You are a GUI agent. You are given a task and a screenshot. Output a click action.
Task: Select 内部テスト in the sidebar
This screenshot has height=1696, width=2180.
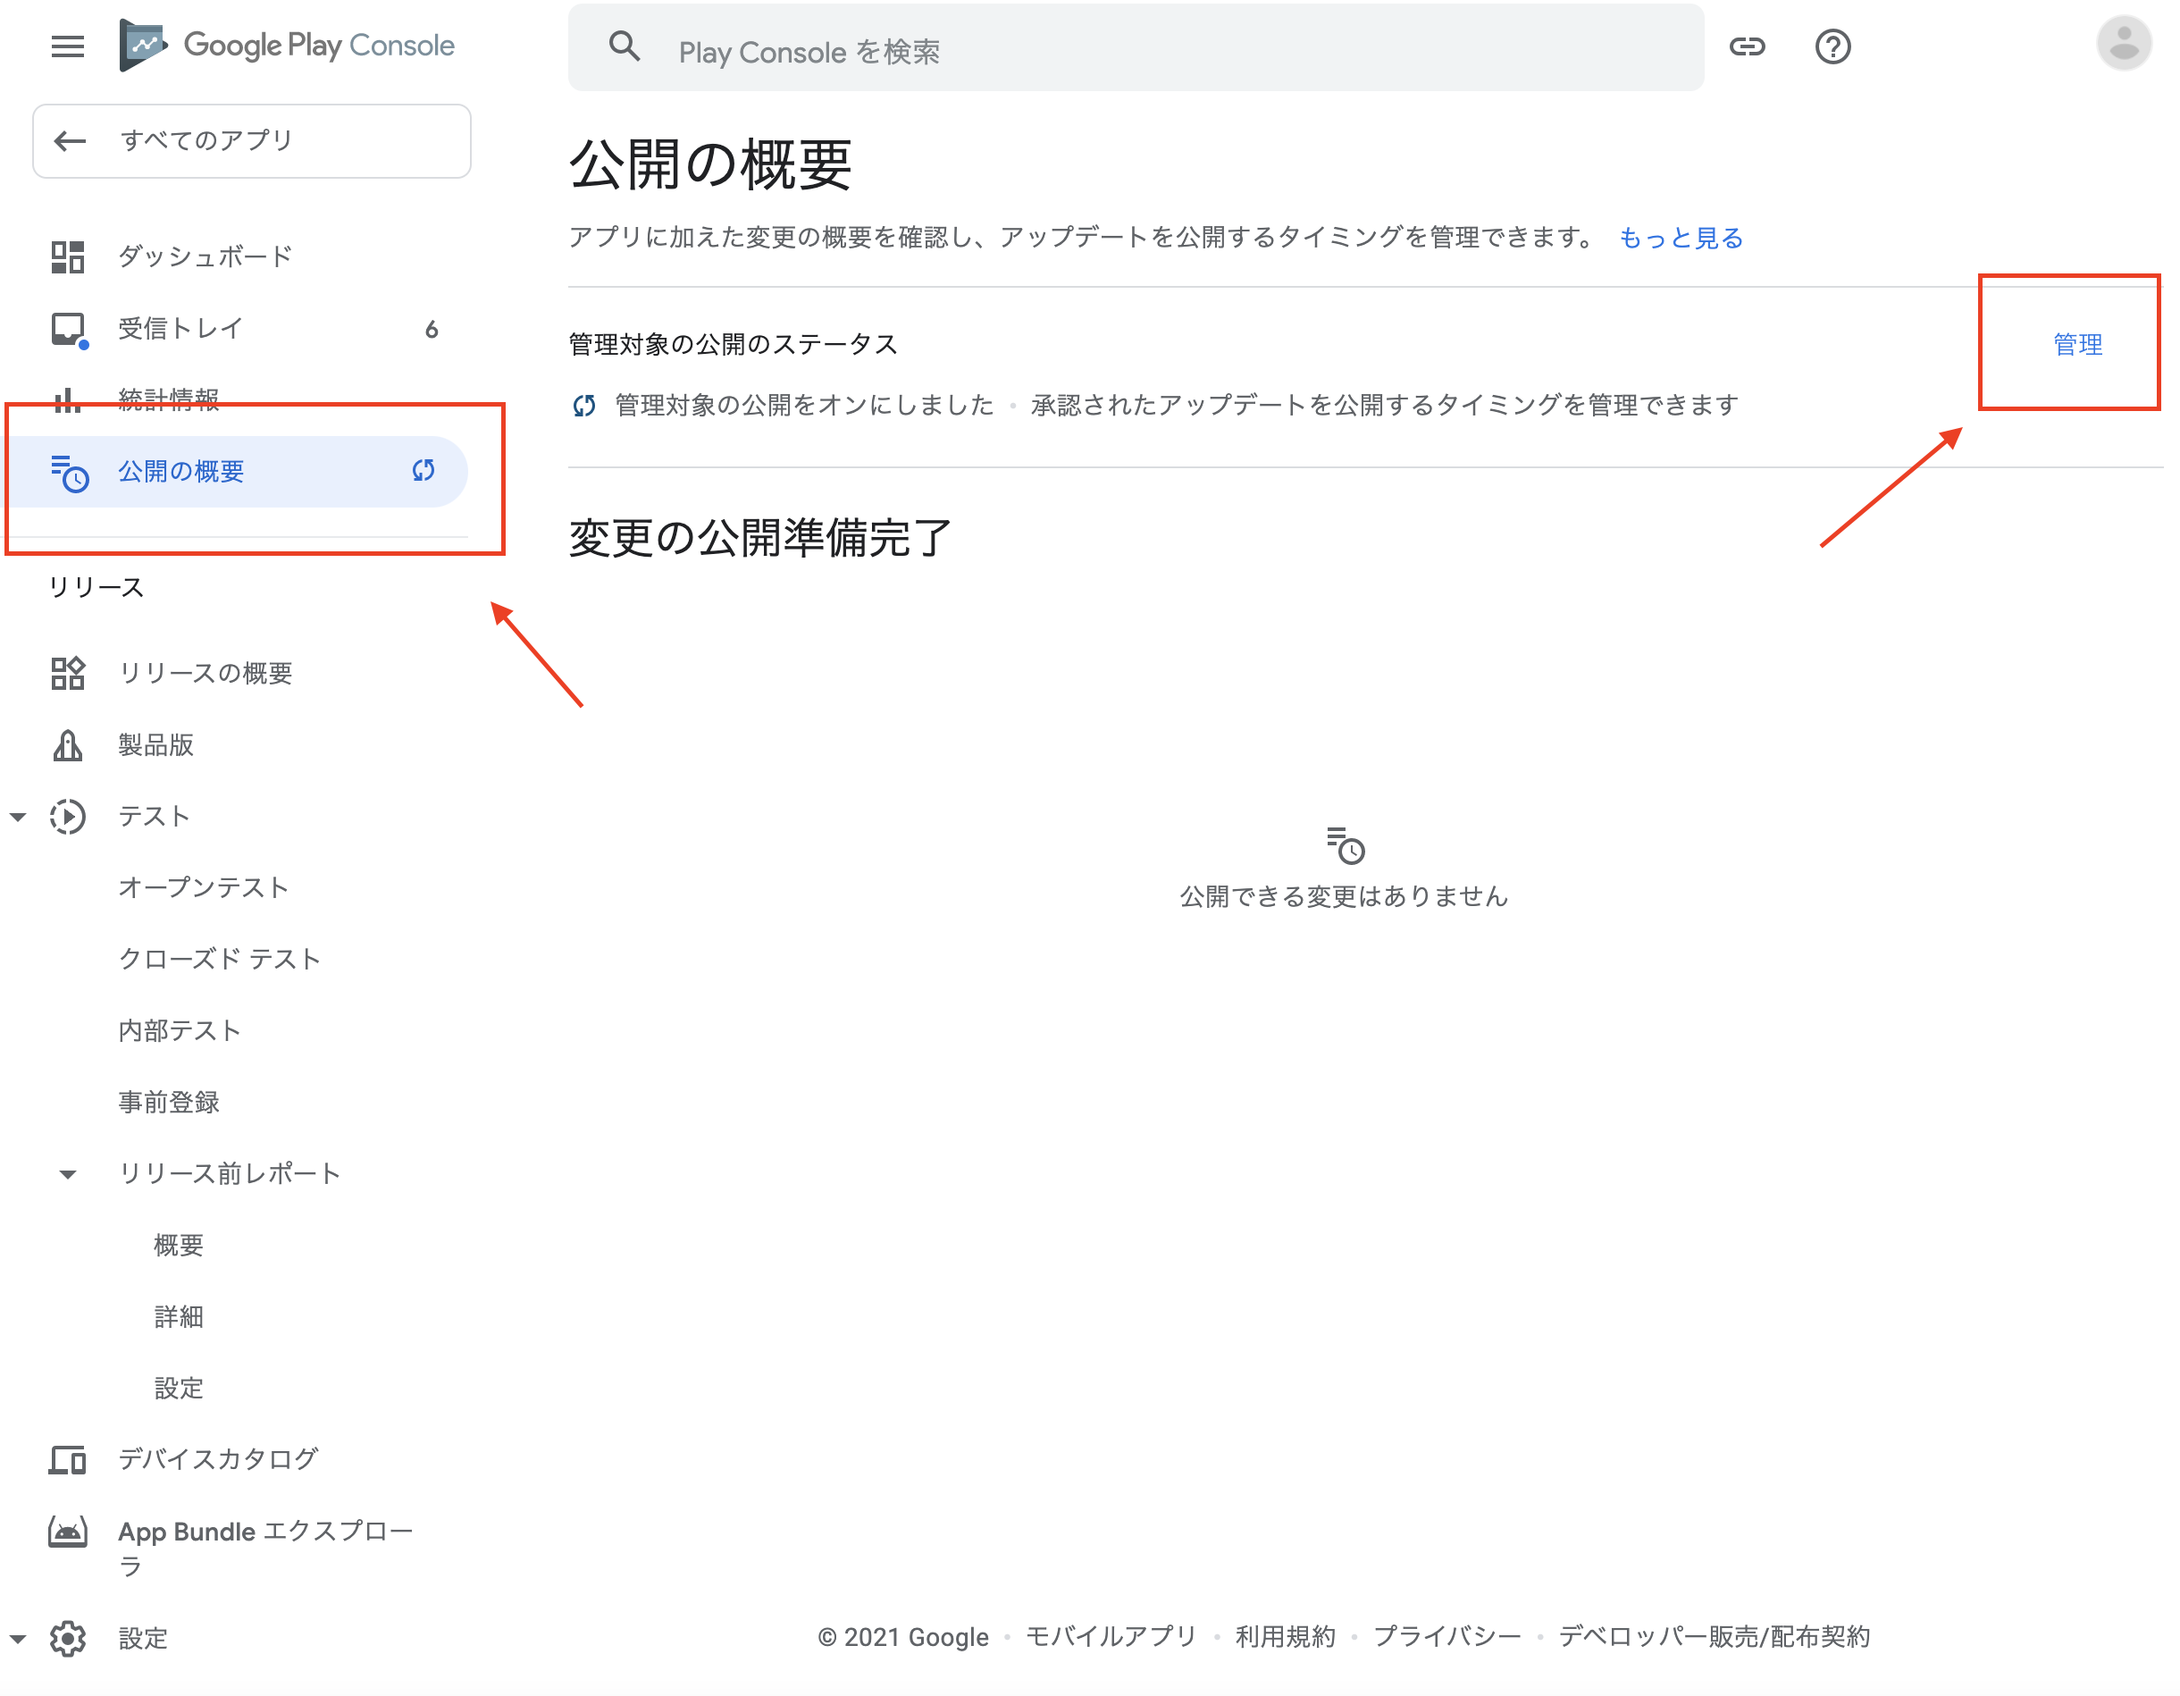pyautogui.click(x=180, y=1030)
